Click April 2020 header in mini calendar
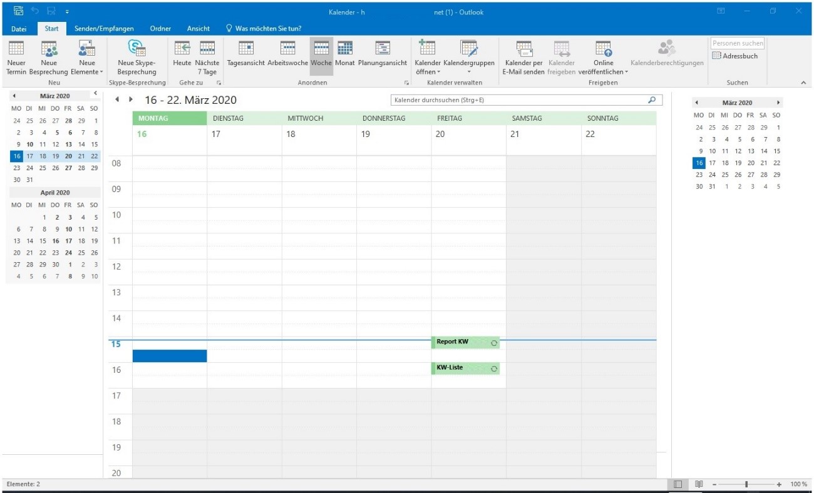814x493 pixels. (x=55, y=193)
